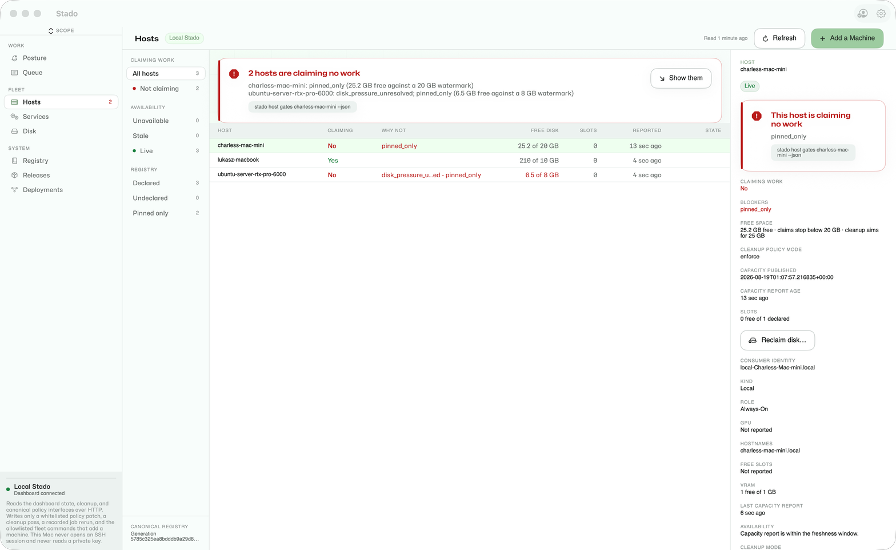The height and width of the screenshot is (550, 896).
Task: Click the Deployments branch icon
Action: point(14,190)
